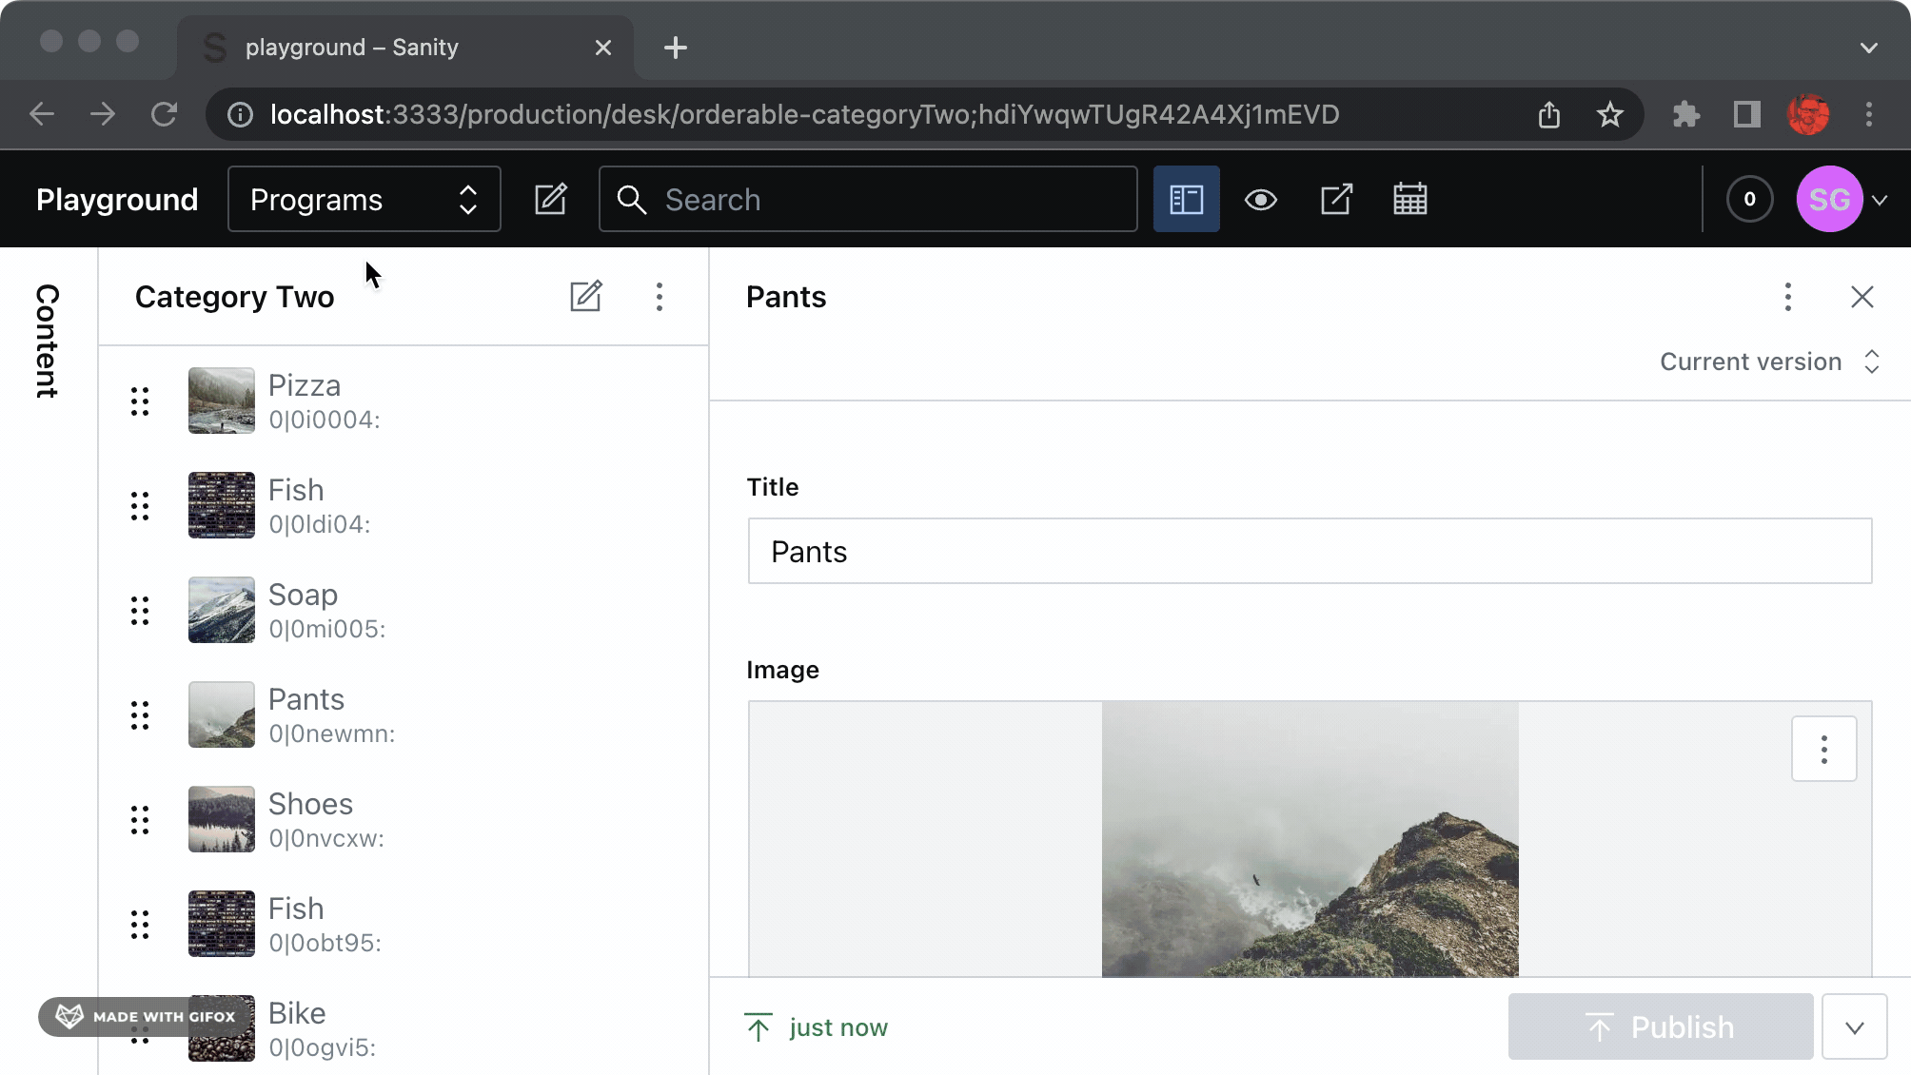Click the structured content list view icon
Image resolution: width=1911 pixels, height=1075 pixels.
(x=1185, y=200)
